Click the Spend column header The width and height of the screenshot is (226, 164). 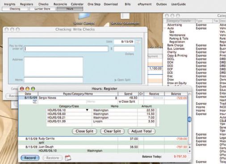128,94
